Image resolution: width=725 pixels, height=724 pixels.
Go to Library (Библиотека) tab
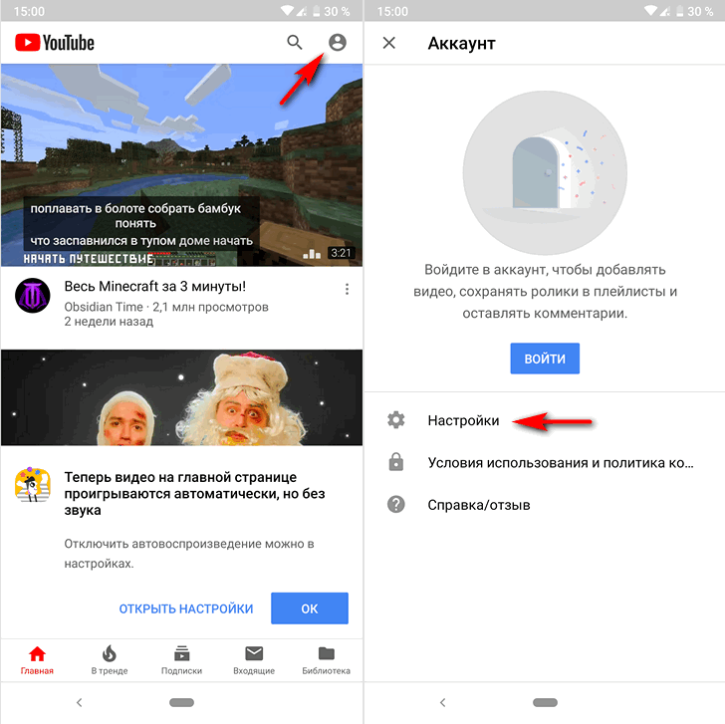326,660
